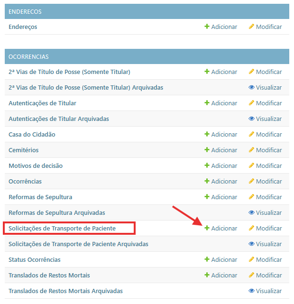
Task: Open the Ocorrências model link
Action: pyautogui.click(x=25, y=182)
